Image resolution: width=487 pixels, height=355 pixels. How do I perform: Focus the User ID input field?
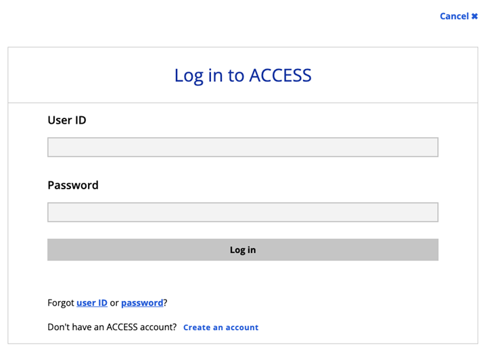(x=243, y=147)
